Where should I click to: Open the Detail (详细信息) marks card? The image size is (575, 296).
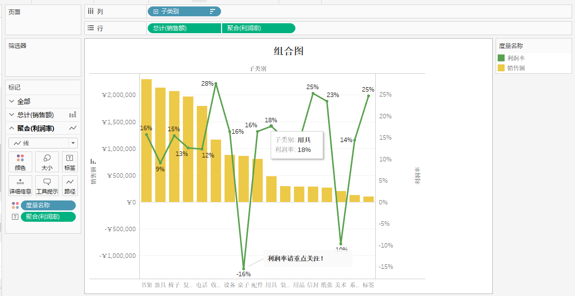pos(20,186)
